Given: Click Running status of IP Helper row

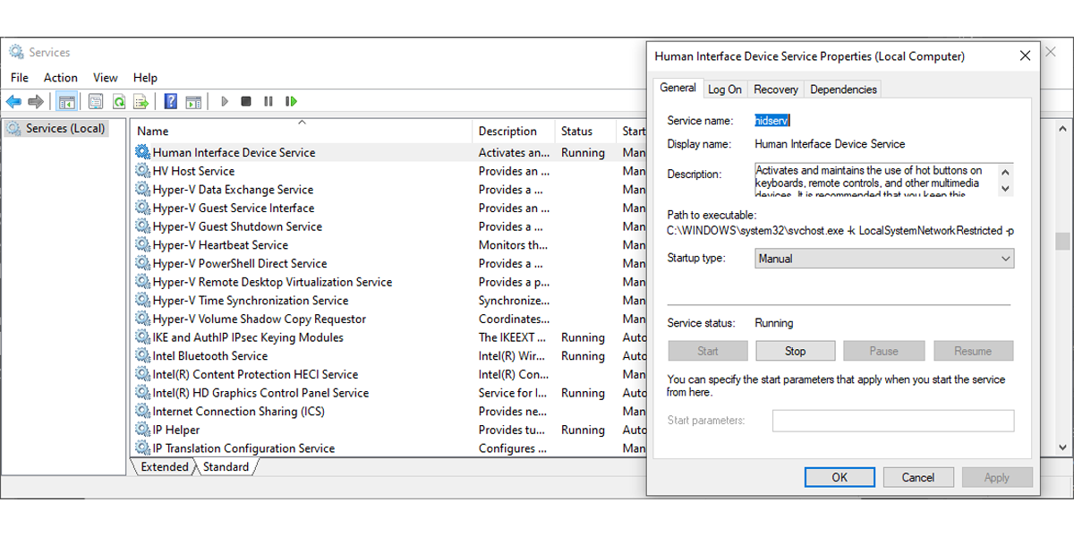Looking at the screenshot, I should tap(583, 430).
